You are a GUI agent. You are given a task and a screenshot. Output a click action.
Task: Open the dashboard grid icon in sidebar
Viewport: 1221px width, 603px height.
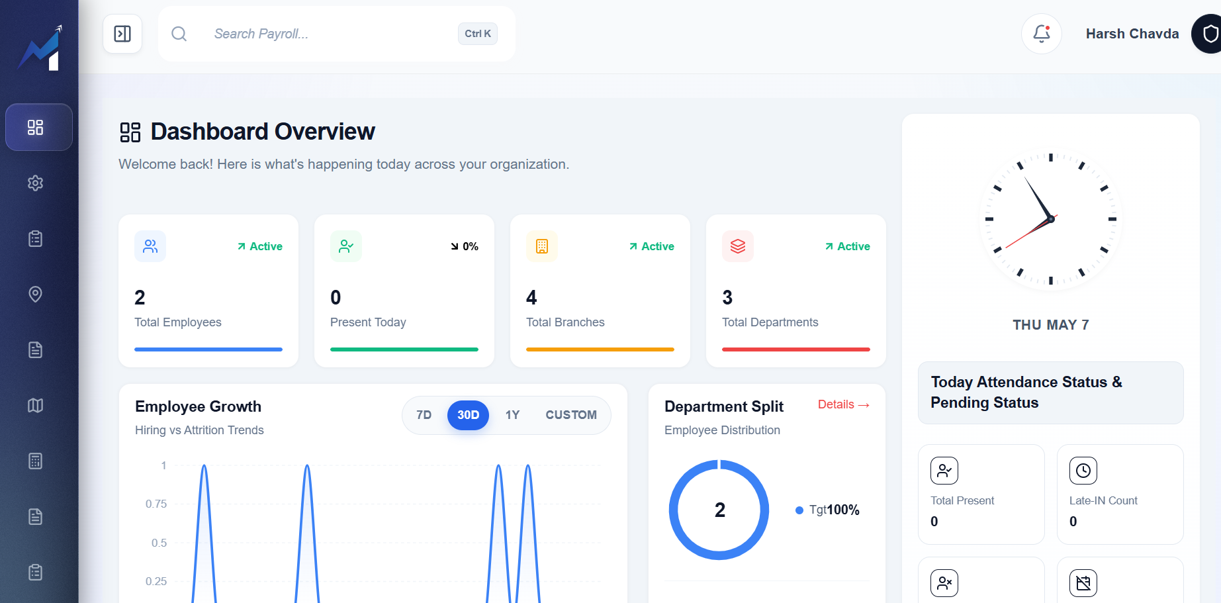pyautogui.click(x=36, y=127)
